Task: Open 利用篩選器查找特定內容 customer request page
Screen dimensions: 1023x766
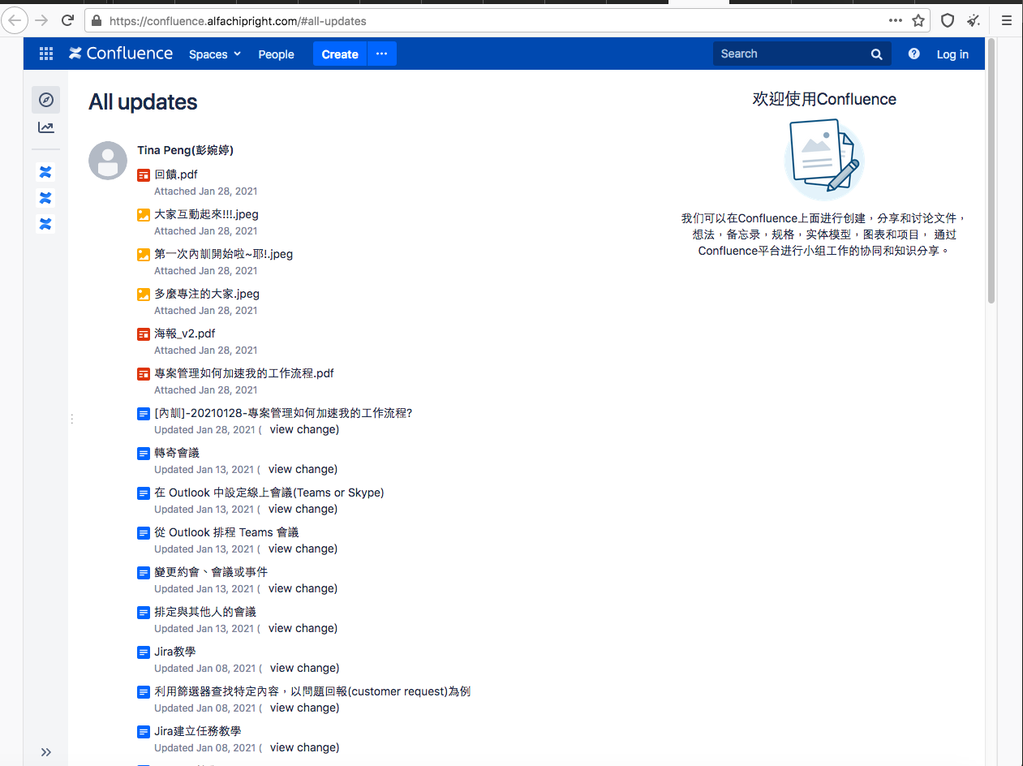Action: [312, 691]
